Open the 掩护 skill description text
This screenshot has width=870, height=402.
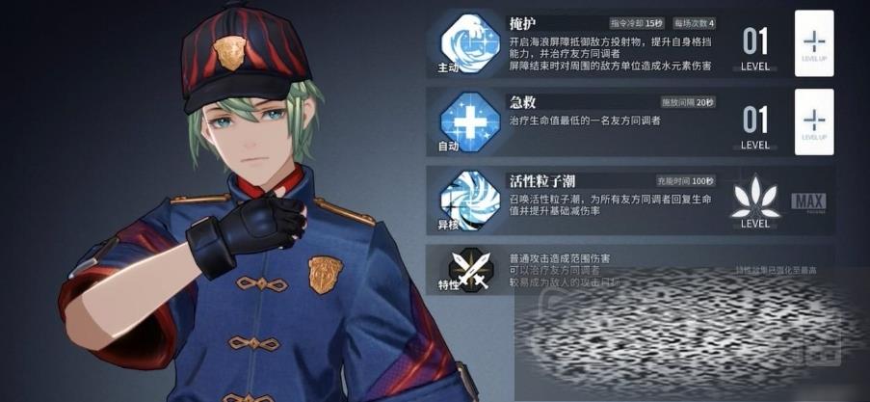pos(611,54)
